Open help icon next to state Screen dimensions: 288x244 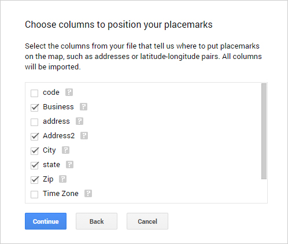(x=69, y=165)
